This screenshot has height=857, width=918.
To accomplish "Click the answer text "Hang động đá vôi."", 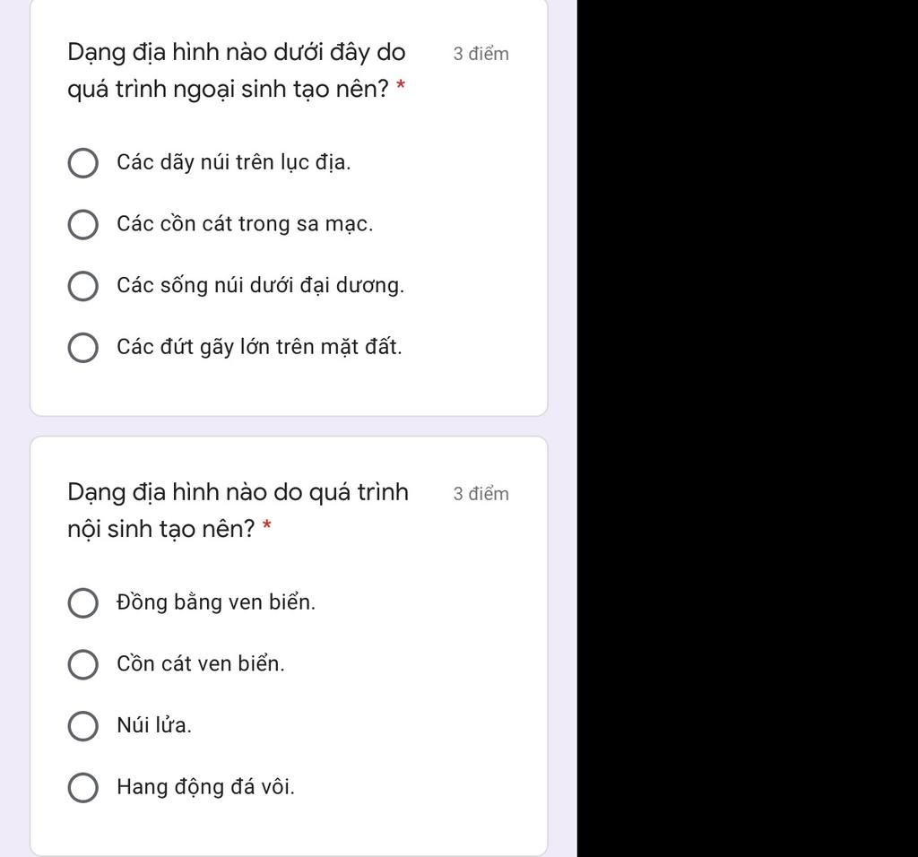I will pos(205,787).
